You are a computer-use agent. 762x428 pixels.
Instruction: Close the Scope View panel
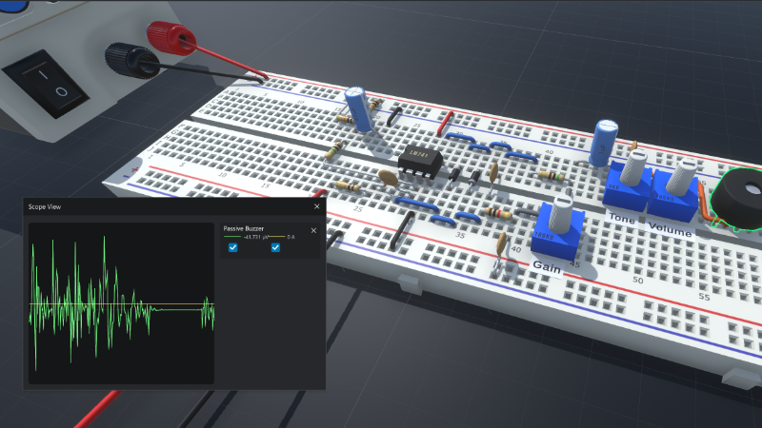pos(317,206)
